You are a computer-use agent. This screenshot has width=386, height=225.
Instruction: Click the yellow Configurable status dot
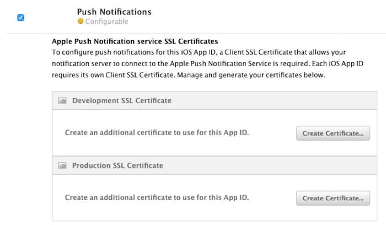click(81, 22)
